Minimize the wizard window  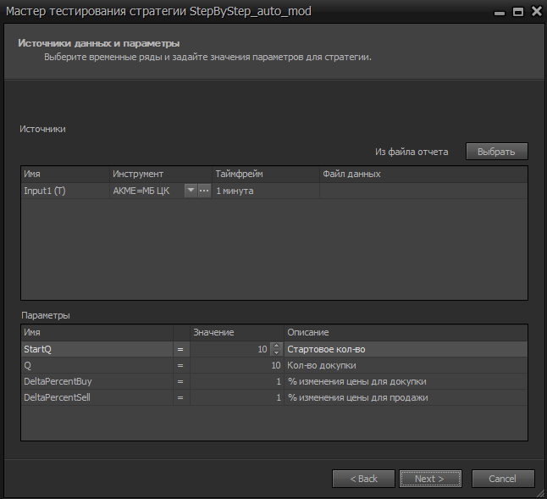(x=500, y=12)
